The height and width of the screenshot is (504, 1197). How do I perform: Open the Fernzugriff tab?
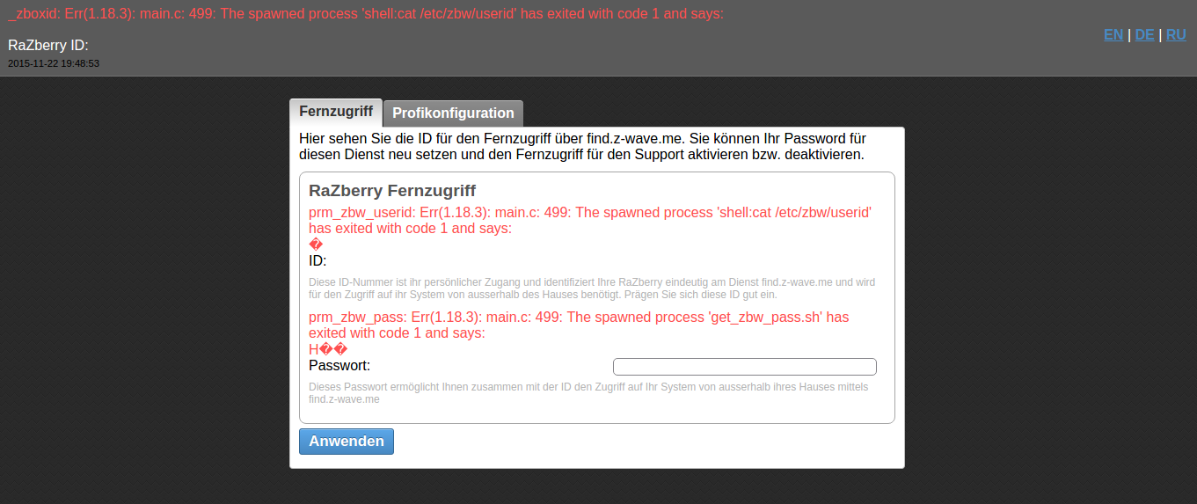point(336,112)
